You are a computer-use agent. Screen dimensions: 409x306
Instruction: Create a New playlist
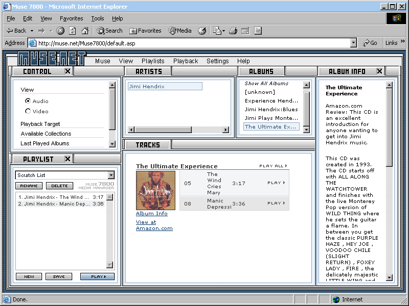point(29,276)
